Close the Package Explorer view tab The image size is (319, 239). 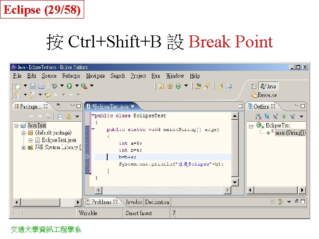tap(46, 106)
